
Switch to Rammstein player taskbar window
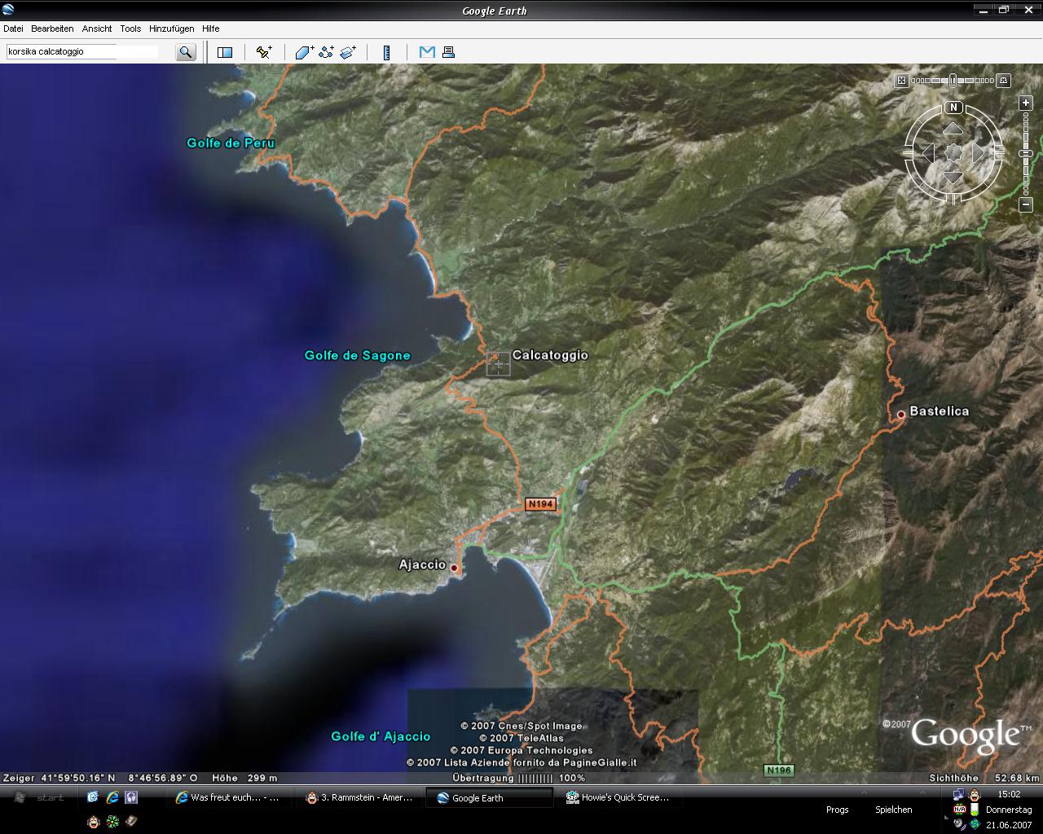[x=359, y=797]
